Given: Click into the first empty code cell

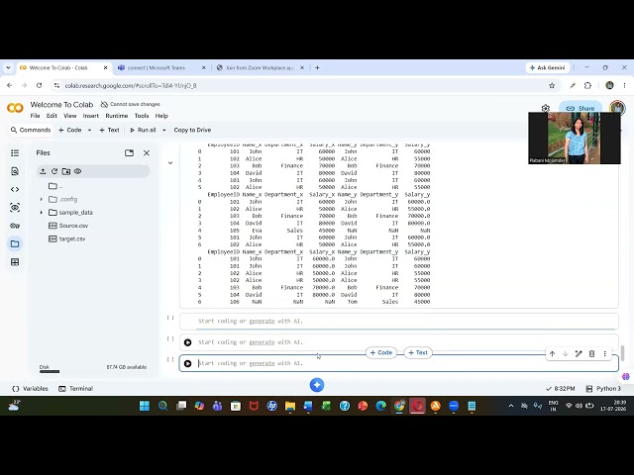Looking at the screenshot, I should (399, 321).
